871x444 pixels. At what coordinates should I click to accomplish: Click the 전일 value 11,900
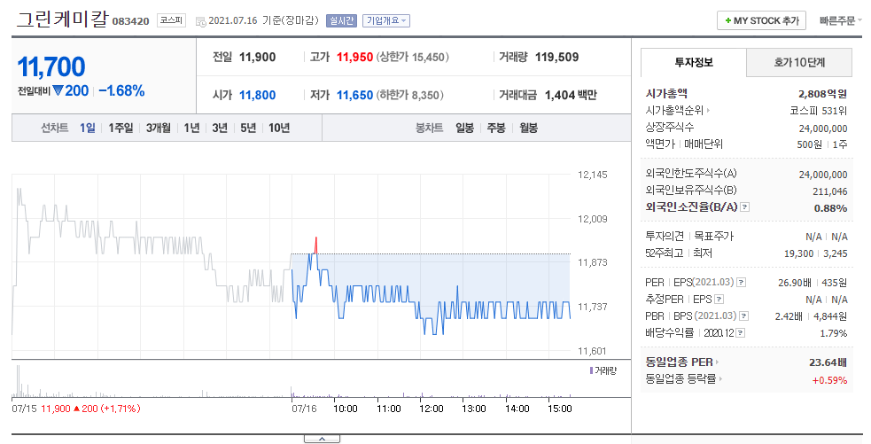[257, 58]
